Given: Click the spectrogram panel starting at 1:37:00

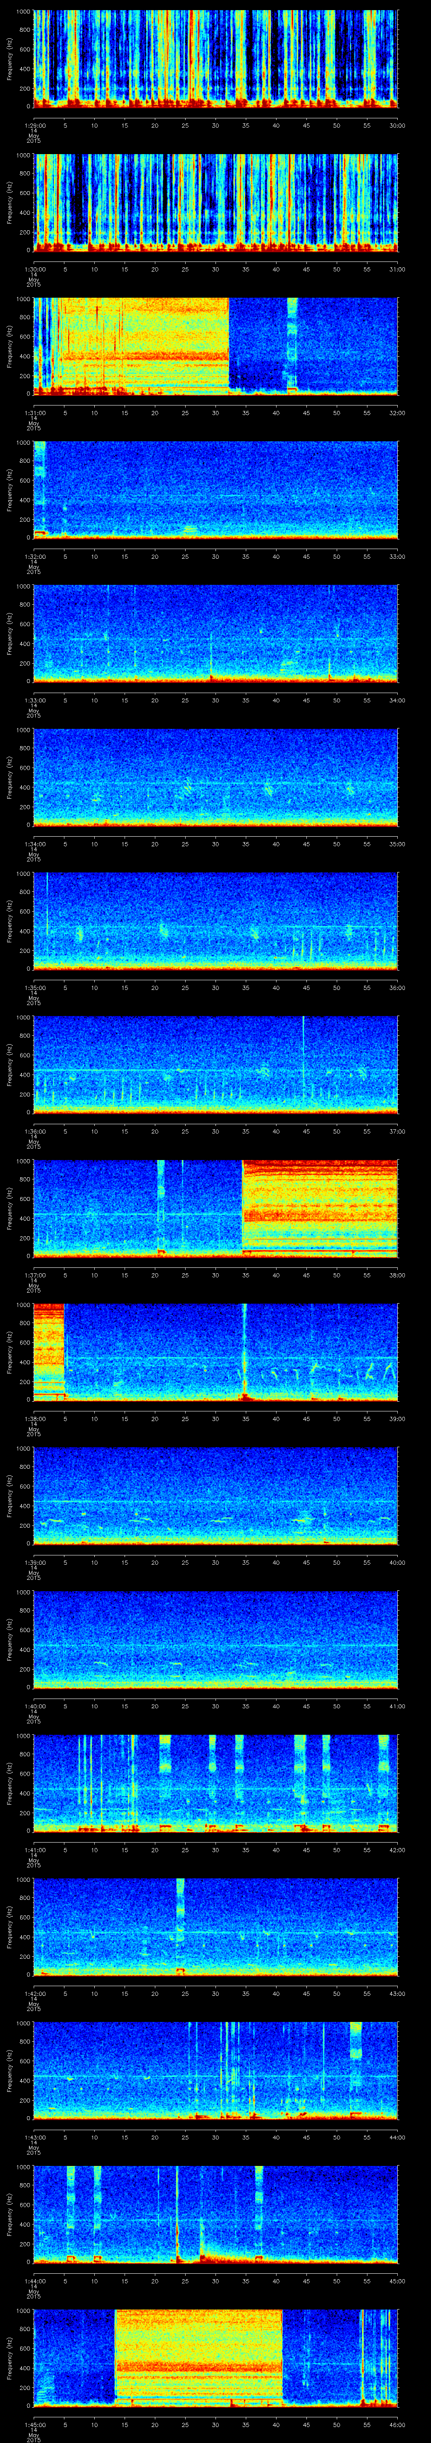Looking at the screenshot, I should point(215,1208).
